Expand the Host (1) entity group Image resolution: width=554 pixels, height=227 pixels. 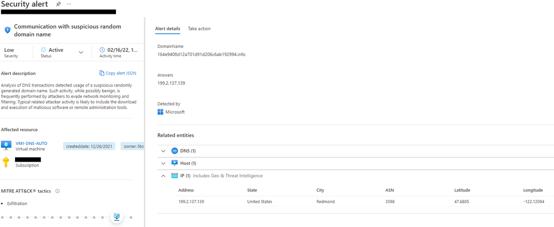163,163
